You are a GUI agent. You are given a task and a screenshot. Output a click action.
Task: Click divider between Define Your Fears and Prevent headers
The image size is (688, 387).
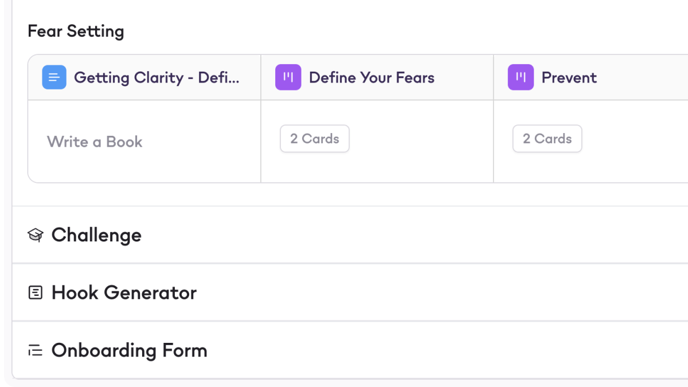click(494, 77)
